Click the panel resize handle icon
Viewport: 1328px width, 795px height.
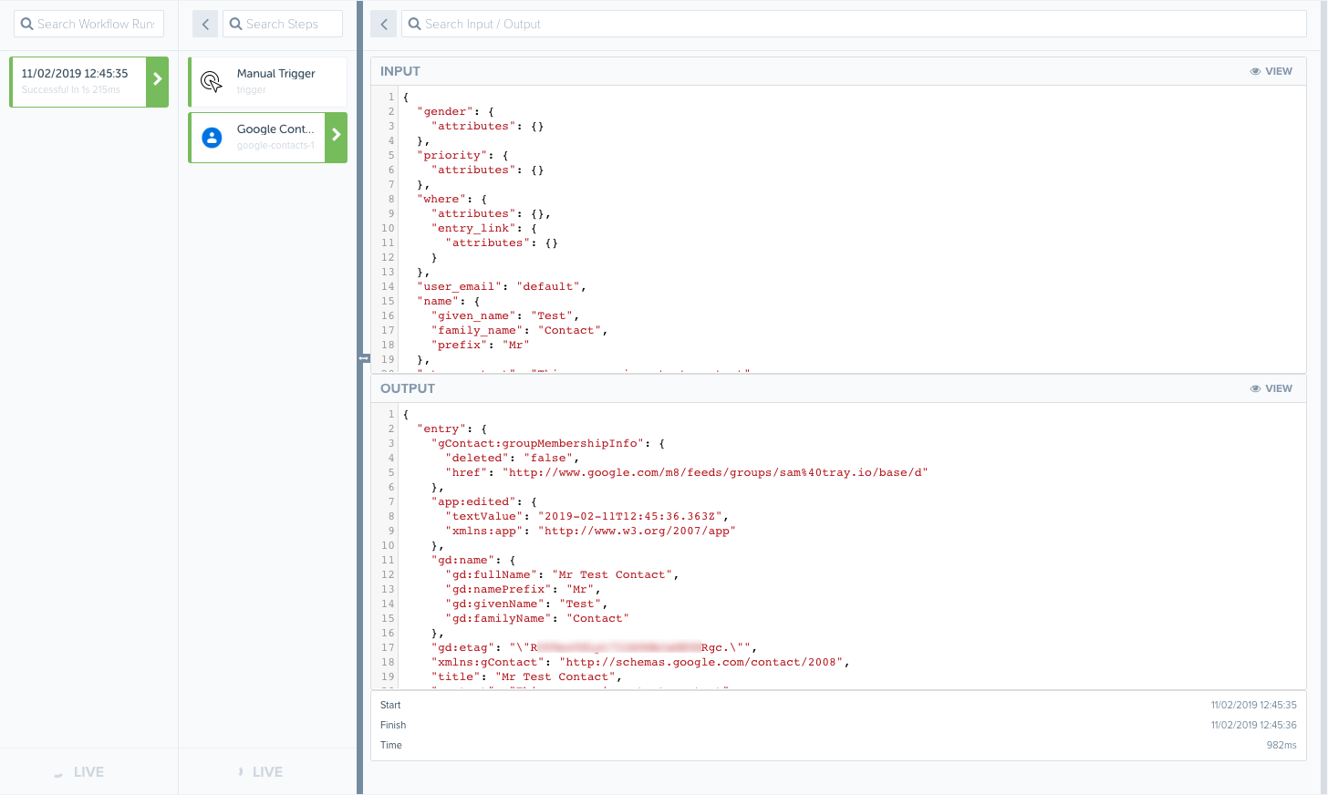click(364, 358)
